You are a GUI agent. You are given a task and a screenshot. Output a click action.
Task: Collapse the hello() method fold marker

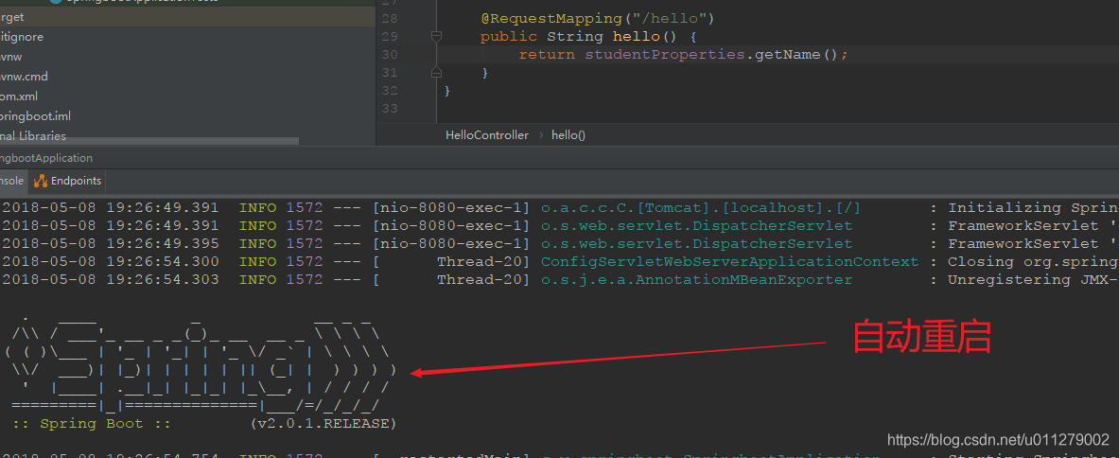(x=437, y=36)
